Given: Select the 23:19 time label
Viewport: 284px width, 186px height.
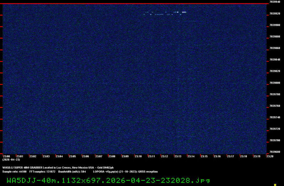Looking at the screenshot, I should (257, 156).
